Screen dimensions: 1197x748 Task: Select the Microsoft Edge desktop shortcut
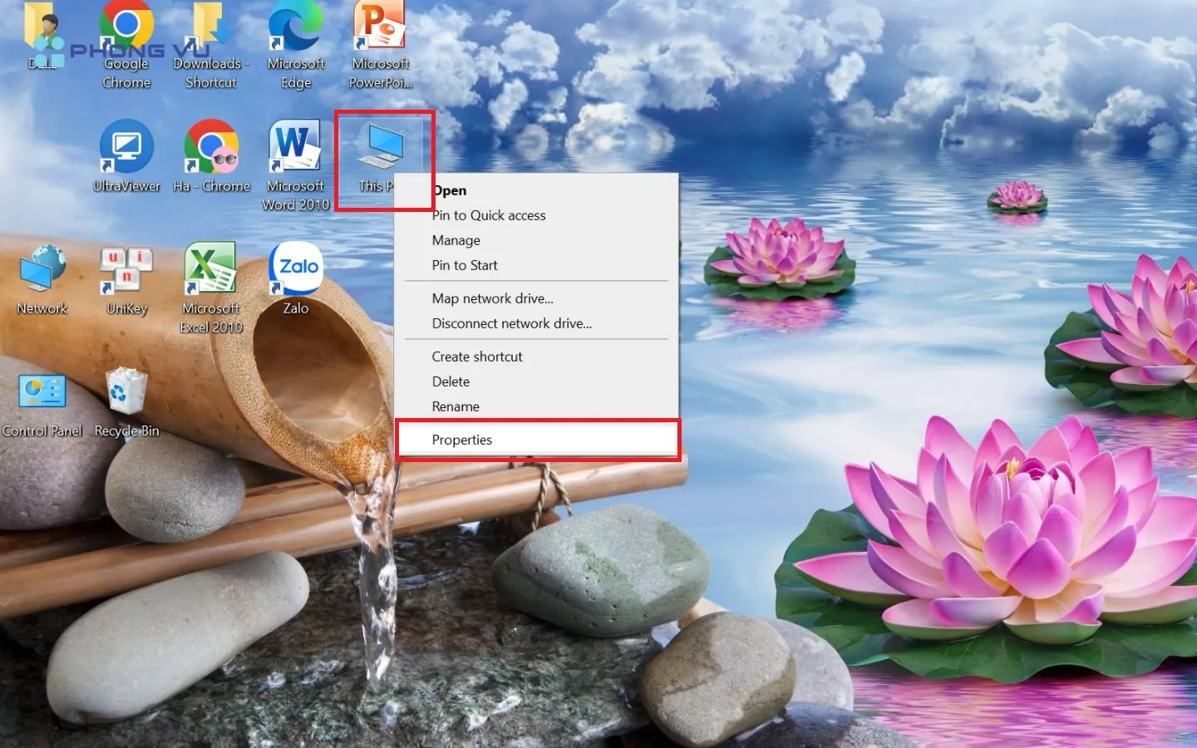point(295,33)
